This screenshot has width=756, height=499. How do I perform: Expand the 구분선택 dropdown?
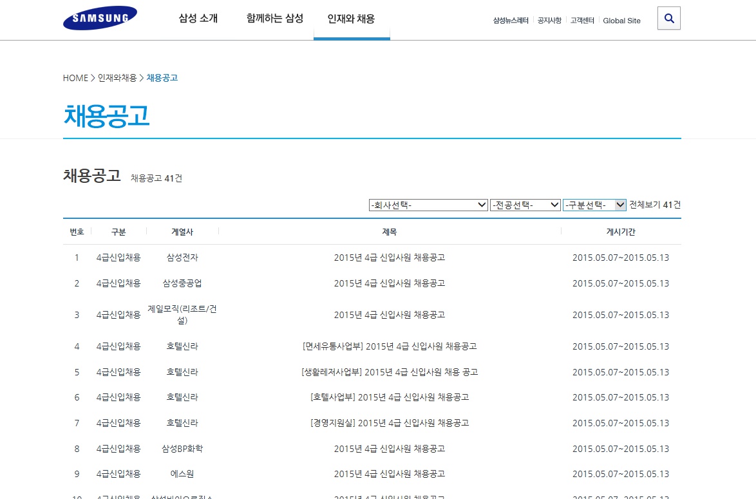coord(594,205)
